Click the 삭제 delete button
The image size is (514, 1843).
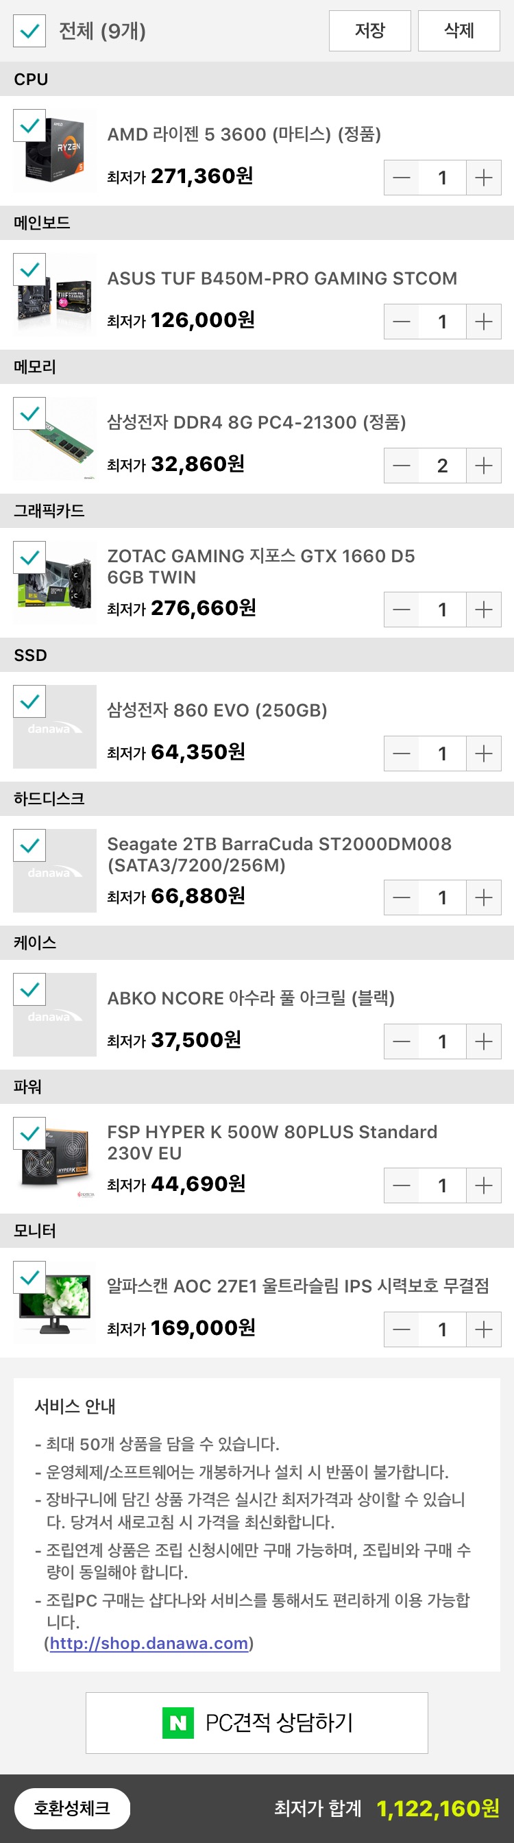tap(459, 31)
